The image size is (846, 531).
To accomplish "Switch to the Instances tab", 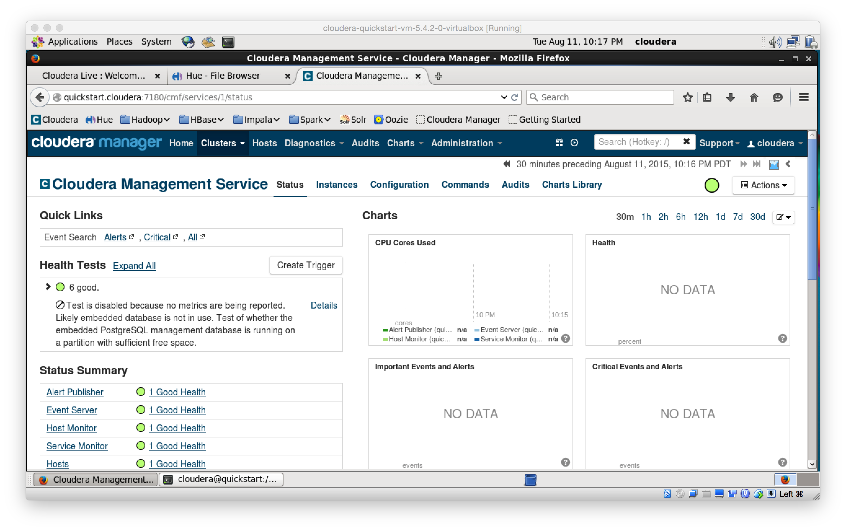I will coord(336,185).
